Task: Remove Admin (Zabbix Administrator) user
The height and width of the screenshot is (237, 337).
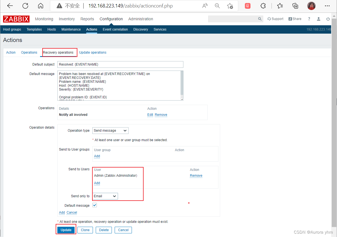Action: [196, 176]
